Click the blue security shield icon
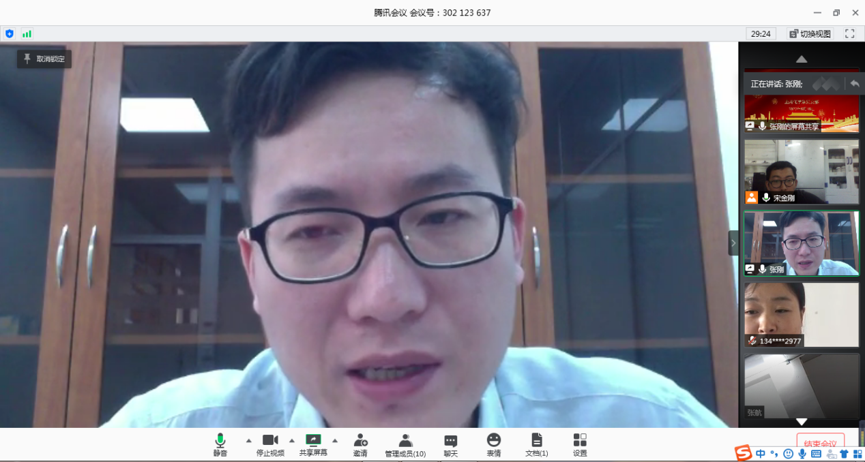This screenshot has height=462, width=865. (x=10, y=33)
